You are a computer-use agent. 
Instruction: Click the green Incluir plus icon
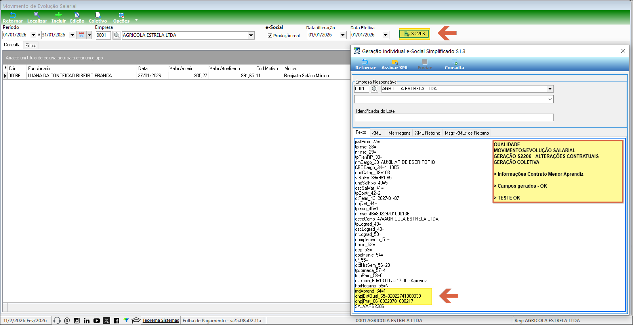coord(58,16)
